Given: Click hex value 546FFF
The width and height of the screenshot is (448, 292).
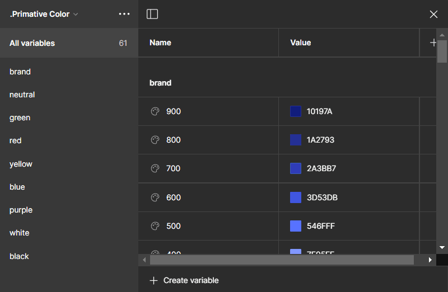Looking at the screenshot, I should coord(320,226).
